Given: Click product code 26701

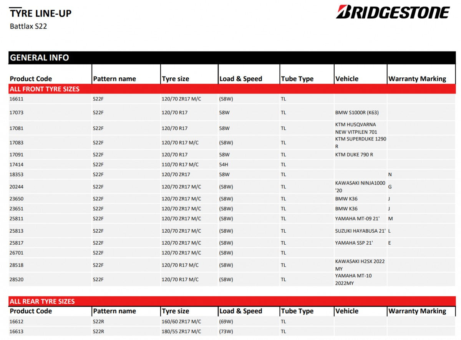Looking at the screenshot, I should pos(17,253).
